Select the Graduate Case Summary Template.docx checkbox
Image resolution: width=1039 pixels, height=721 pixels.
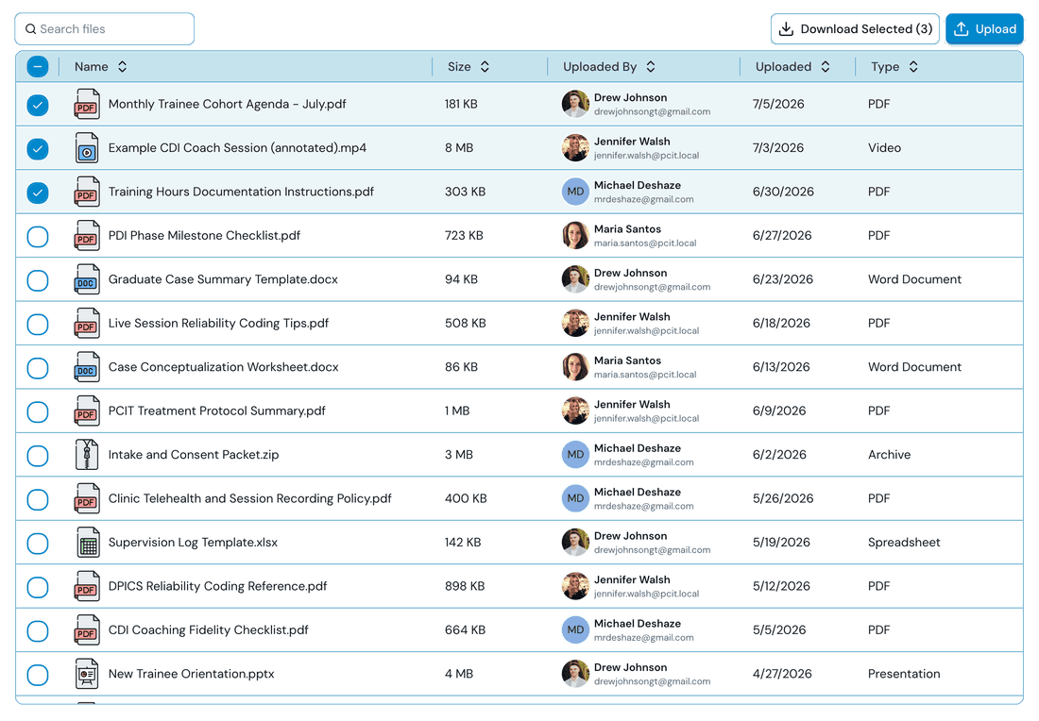[38, 280]
